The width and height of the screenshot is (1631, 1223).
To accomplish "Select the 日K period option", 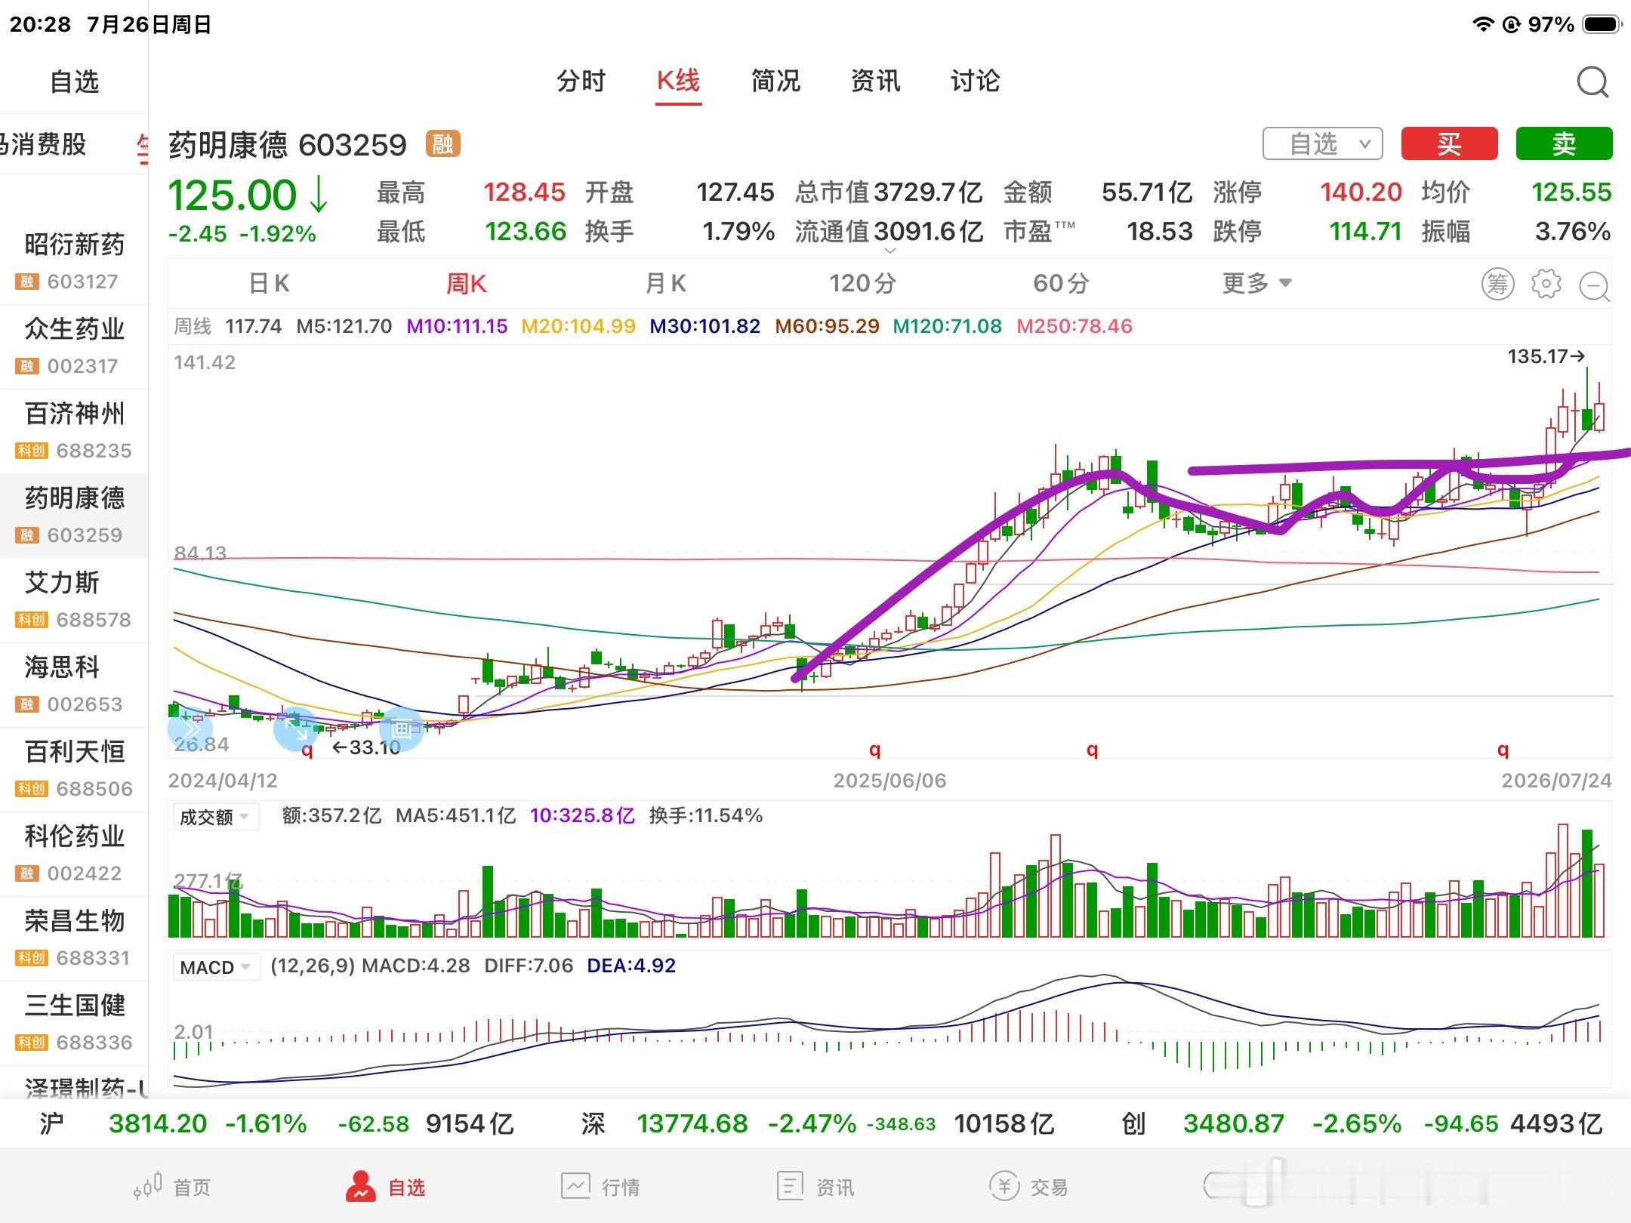I will pos(270,284).
